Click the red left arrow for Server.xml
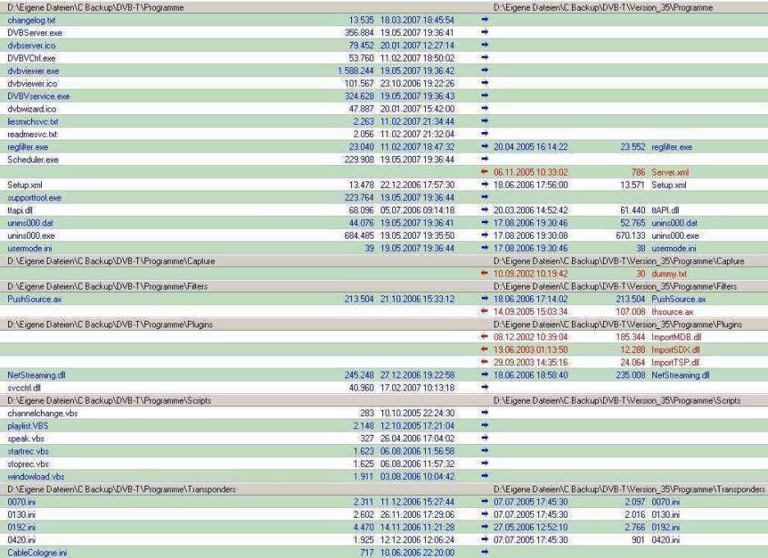The width and height of the screenshot is (768, 558). pos(485,172)
